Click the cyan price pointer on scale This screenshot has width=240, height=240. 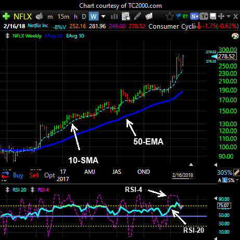point(214,56)
